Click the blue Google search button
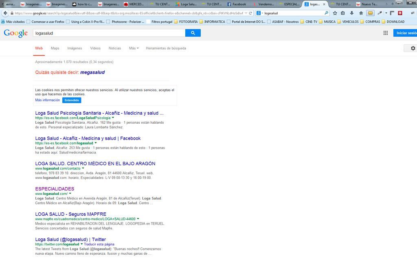The image size is (417, 260). [193, 33]
